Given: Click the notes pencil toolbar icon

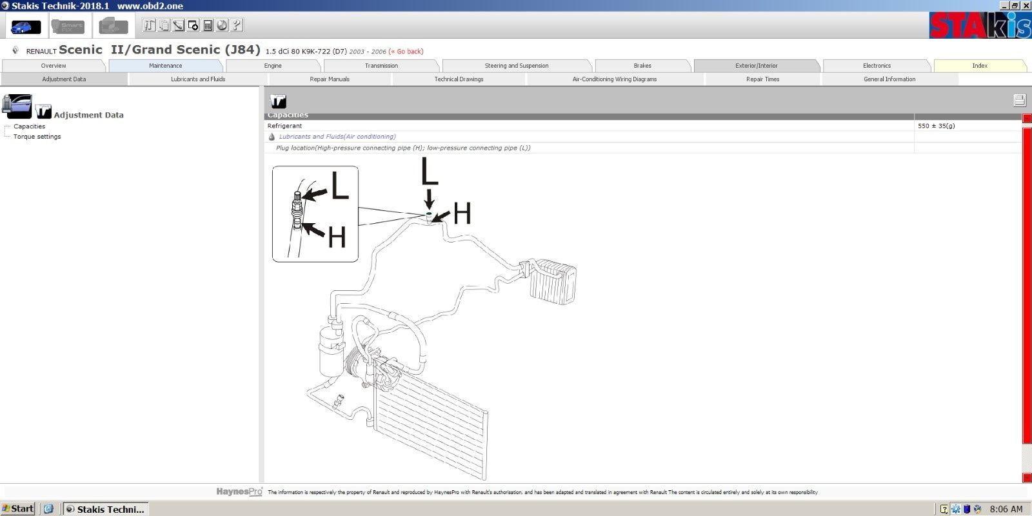Looking at the screenshot, I should click(178, 25).
